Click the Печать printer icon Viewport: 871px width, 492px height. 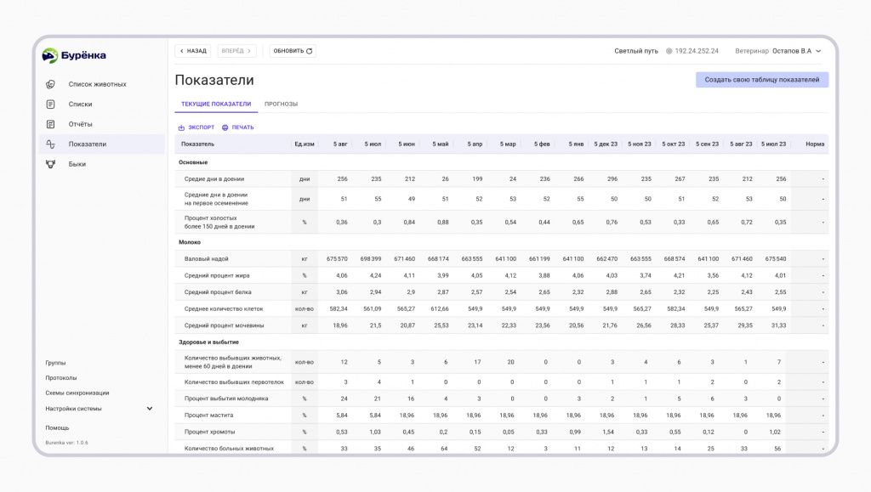point(225,127)
